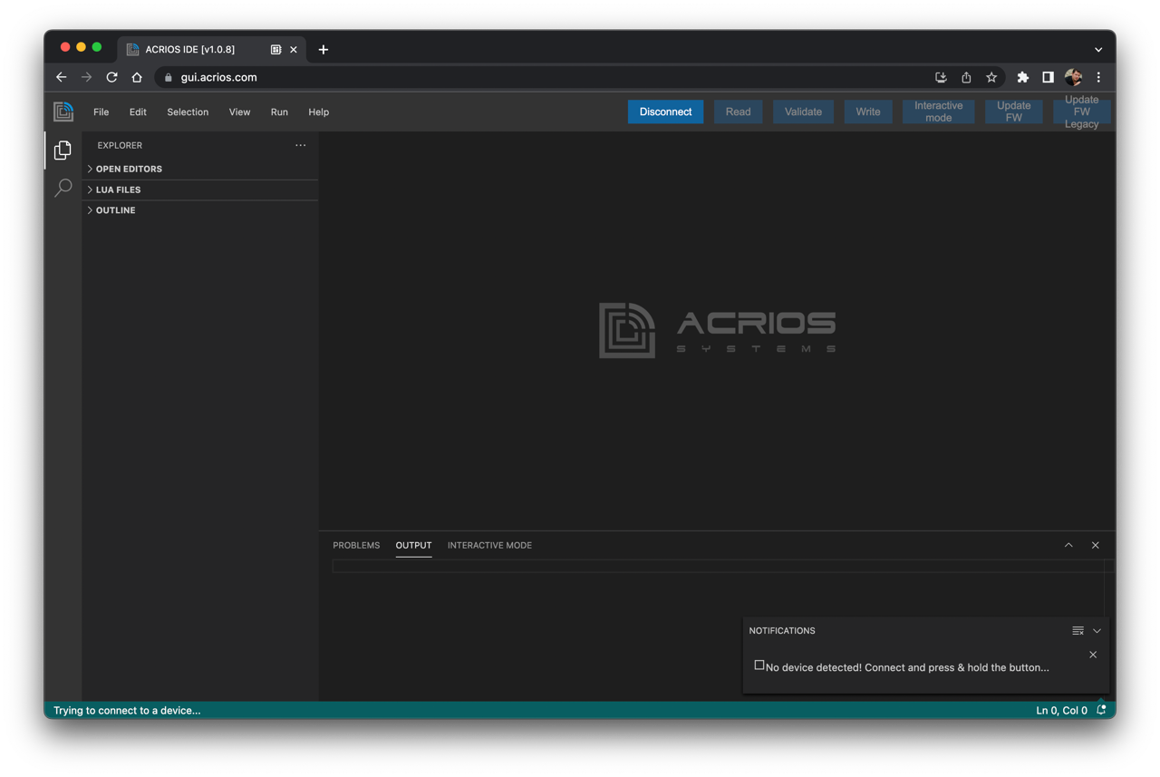1160x777 pixels.
Task: Click the ACRIOS logo in the menu bar
Action: (x=63, y=112)
